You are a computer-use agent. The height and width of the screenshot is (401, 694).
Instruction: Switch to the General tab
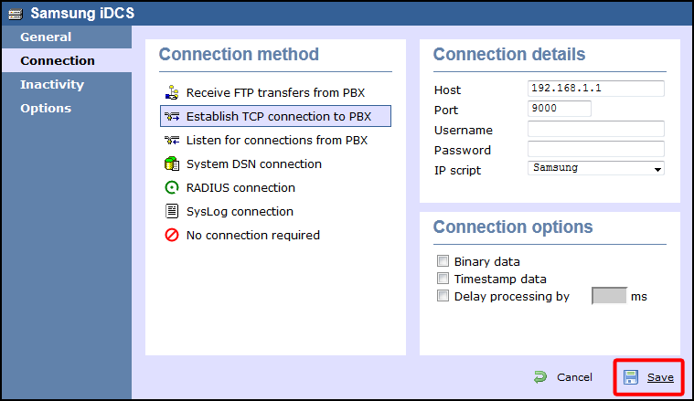46,37
